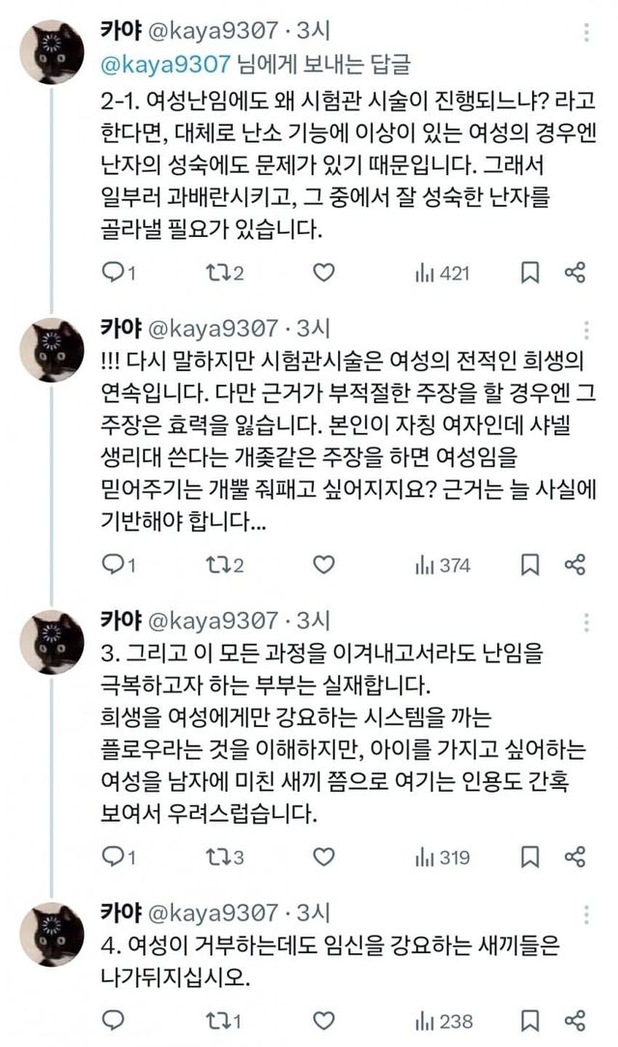Reply to the tweet starting with 4.

point(113,1019)
